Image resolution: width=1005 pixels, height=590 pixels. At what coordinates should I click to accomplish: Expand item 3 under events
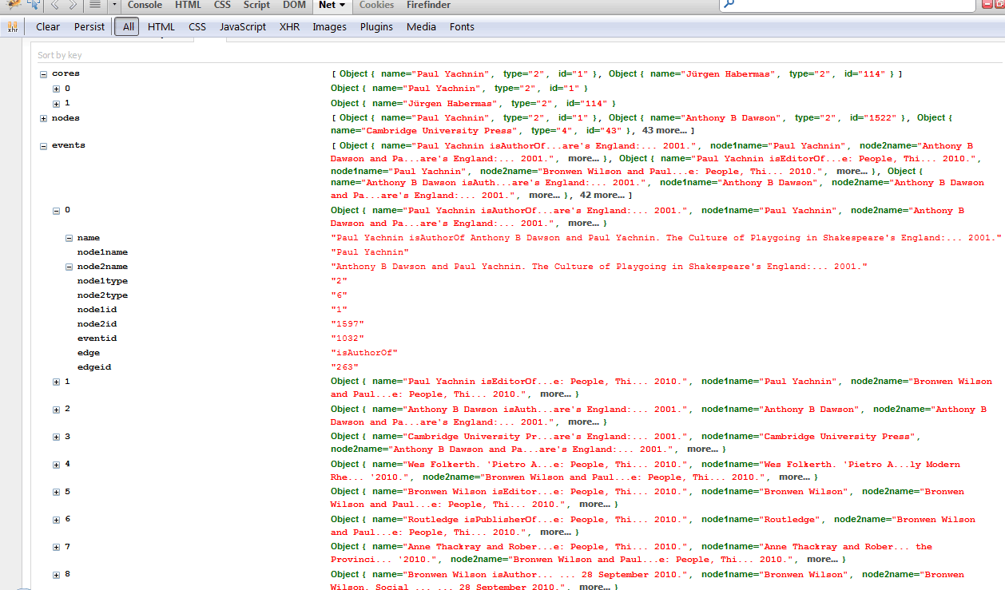(x=57, y=438)
